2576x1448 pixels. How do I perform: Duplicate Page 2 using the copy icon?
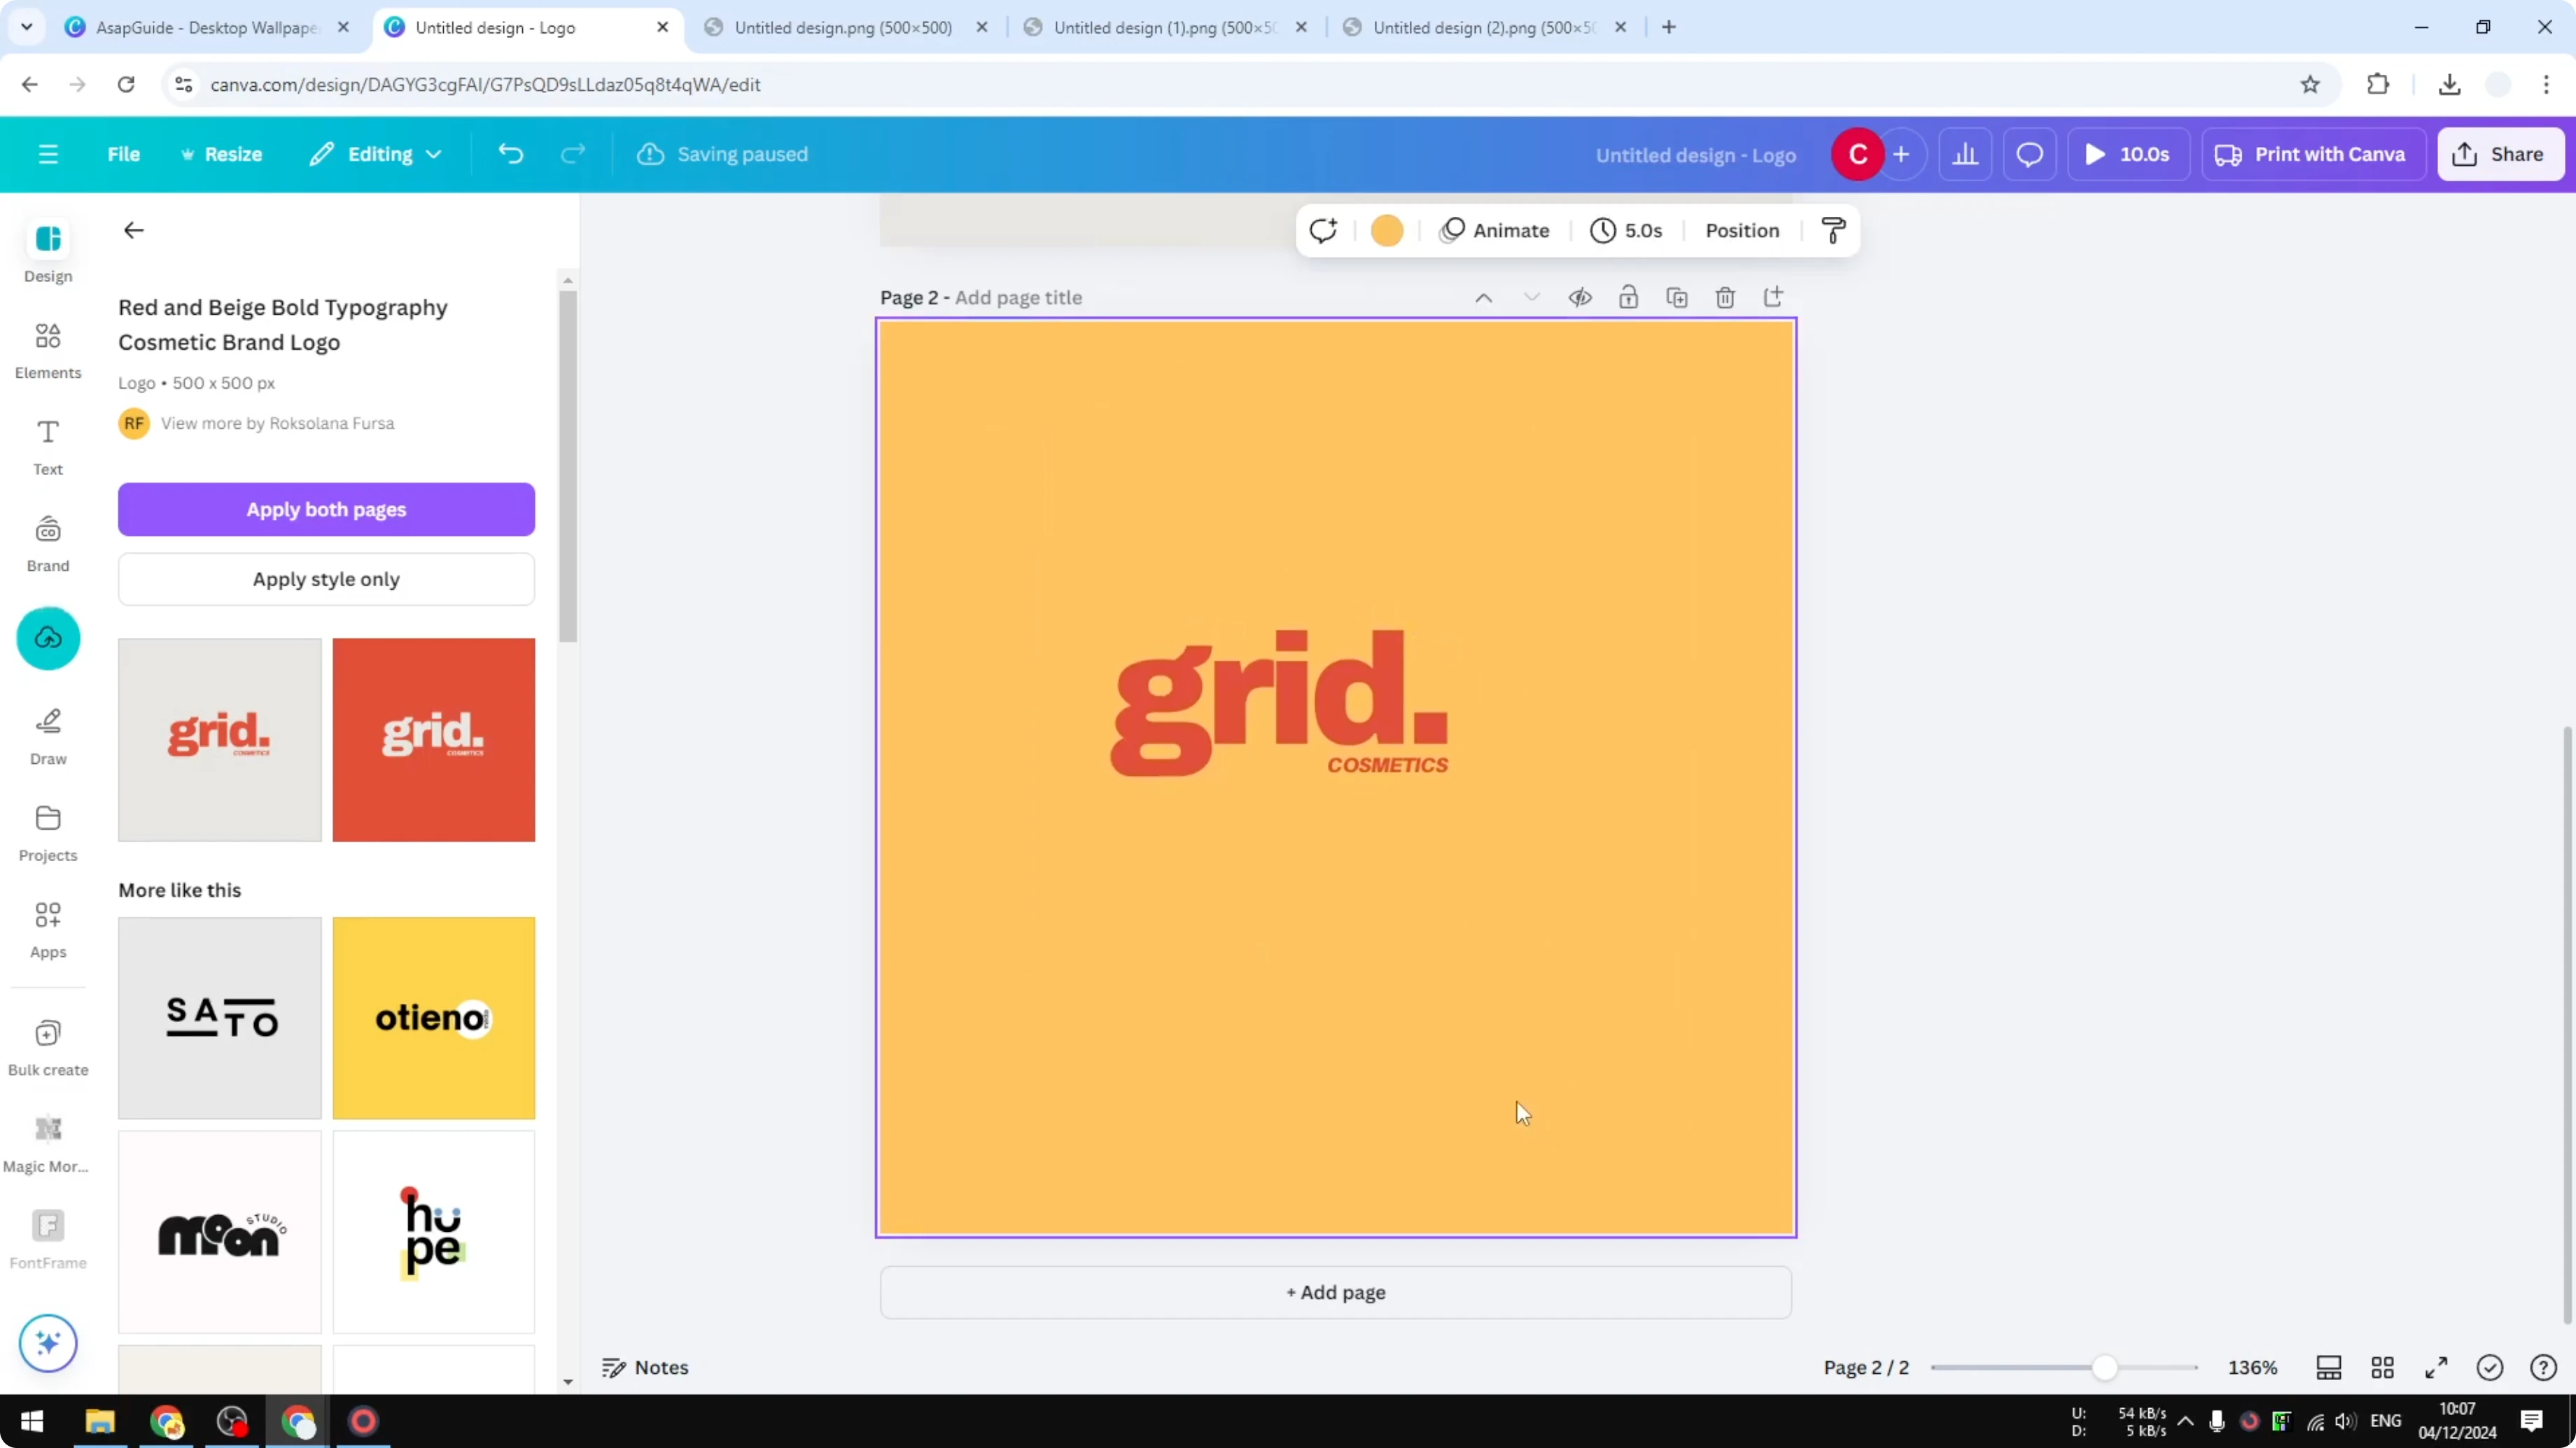click(1678, 297)
